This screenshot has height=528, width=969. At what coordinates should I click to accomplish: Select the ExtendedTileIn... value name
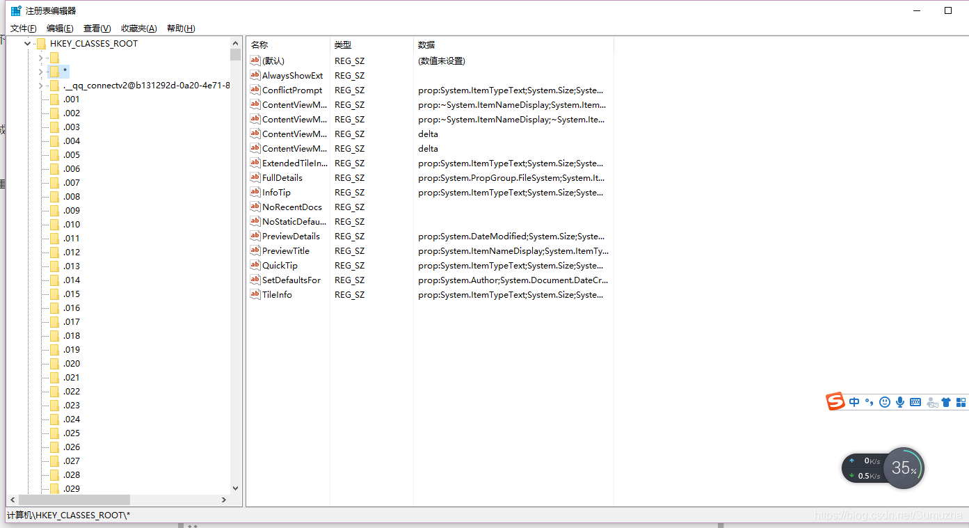(295, 163)
